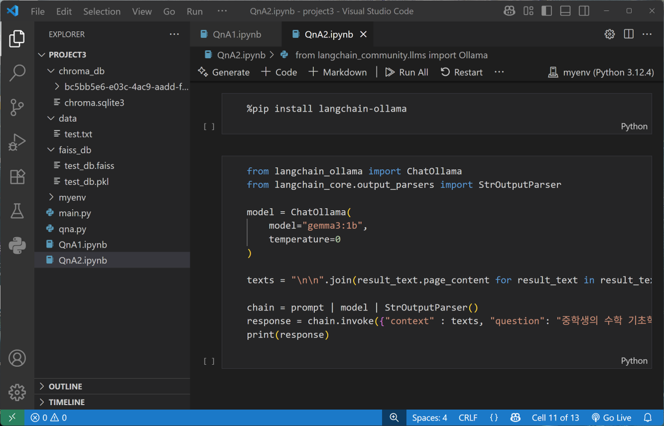The height and width of the screenshot is (426, 664).
Task: Open the Source Control view icon
Action: pyautogui.click(x=17, y=107)
